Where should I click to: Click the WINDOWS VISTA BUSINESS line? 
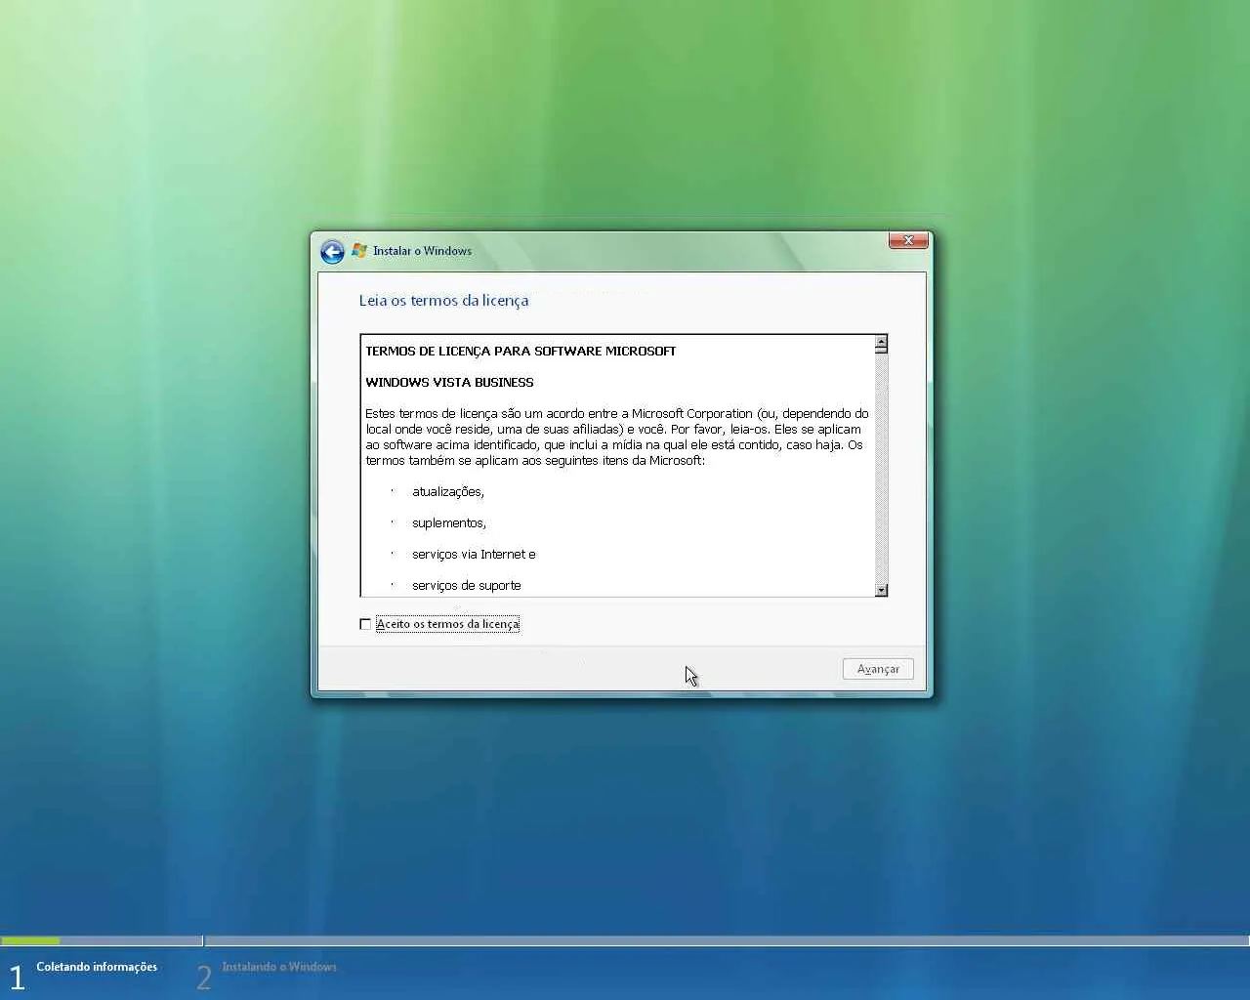(449, 382)
